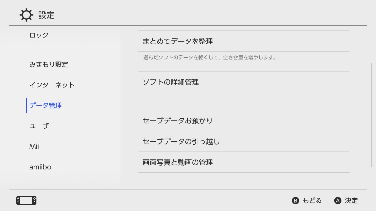Screen dimensions: 376x211
Task: Open ユーザー settings
Action: 42,126
